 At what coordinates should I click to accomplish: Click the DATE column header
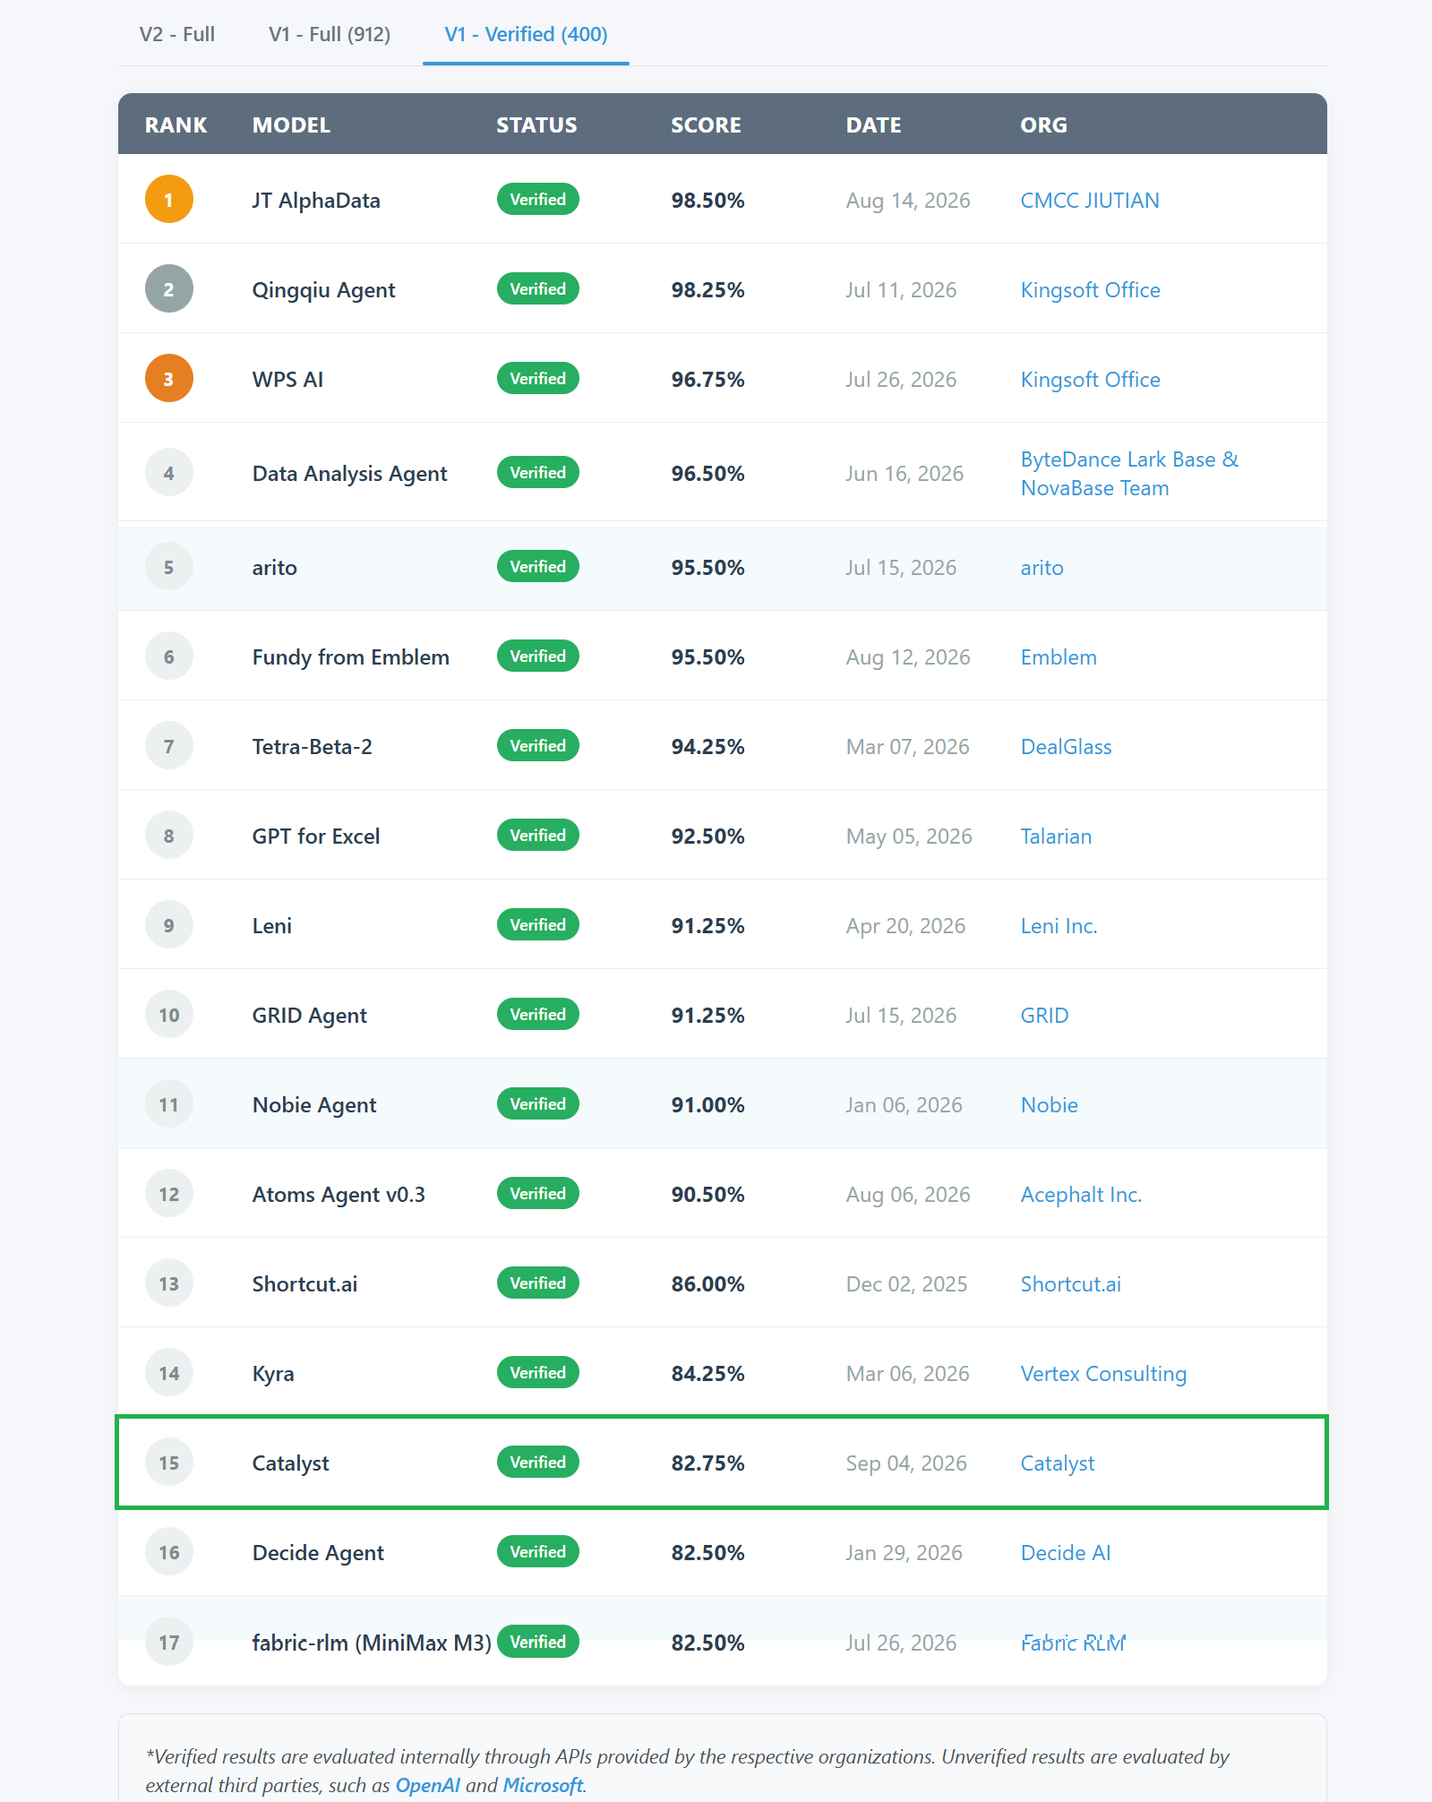click(874, 125)
